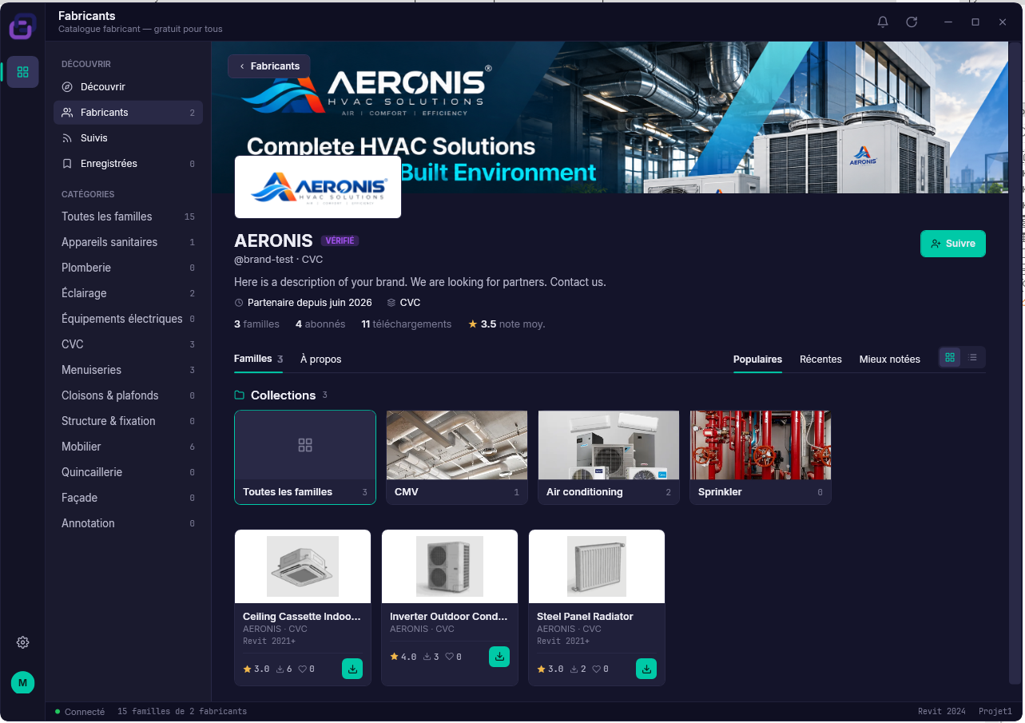The width and height of the screenshot is (1025, 723).
Task: Open the user avatar M
Action: [x=22, y=683]
